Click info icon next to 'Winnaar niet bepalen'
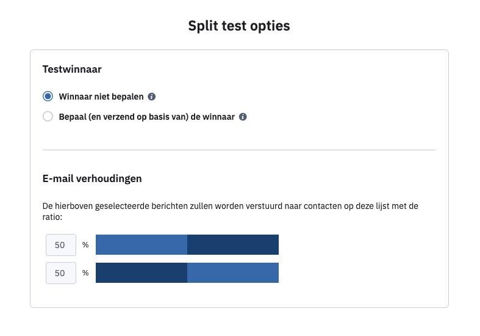 [x=152, y=97]
